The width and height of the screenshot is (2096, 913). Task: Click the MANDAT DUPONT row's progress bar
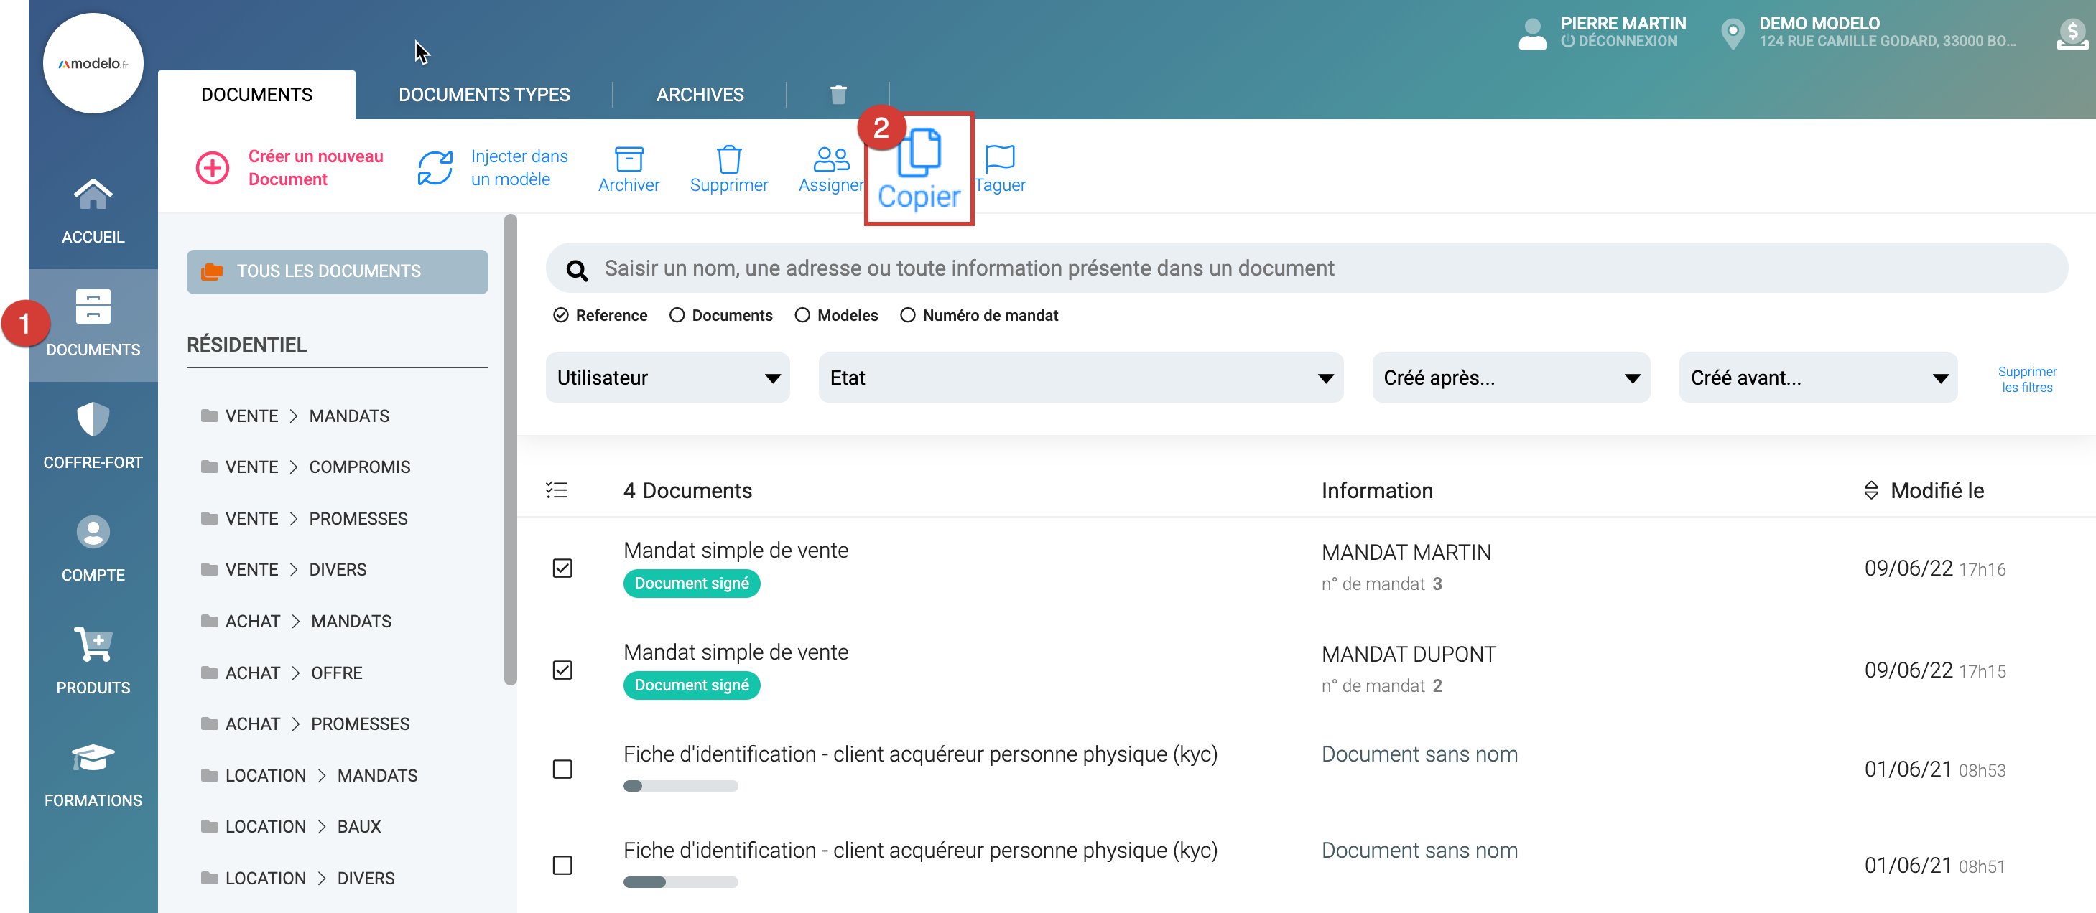point(691,685)
